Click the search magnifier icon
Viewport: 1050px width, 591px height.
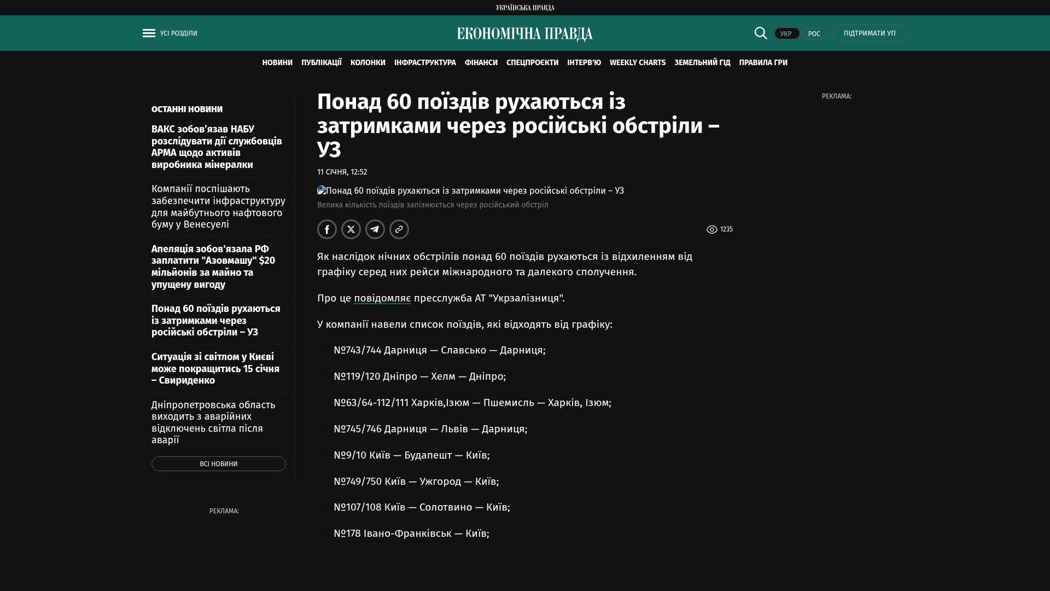(761, 33)
